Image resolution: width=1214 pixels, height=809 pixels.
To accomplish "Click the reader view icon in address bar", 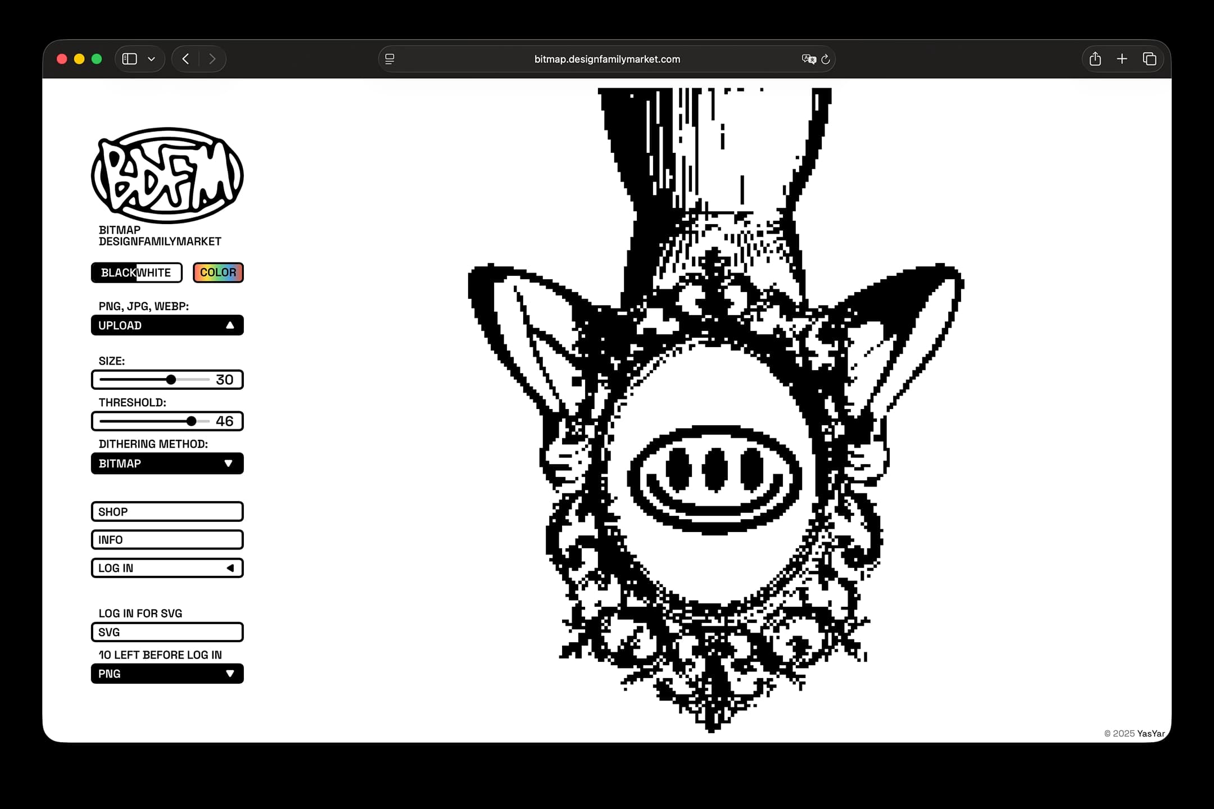I will click(x=389, y=59).
